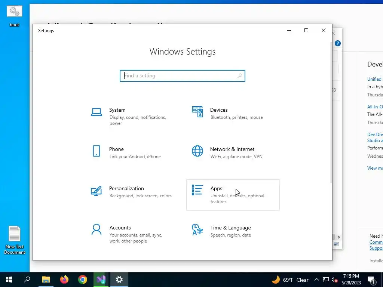Click the View mo link in the installer
The height and width of the screenshot is (287, 383).
point(375,168)
